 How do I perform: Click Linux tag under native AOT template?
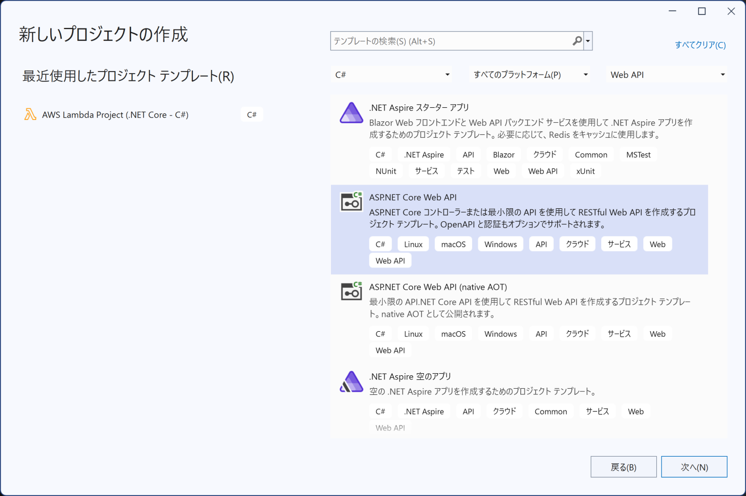tap(413, 334)
